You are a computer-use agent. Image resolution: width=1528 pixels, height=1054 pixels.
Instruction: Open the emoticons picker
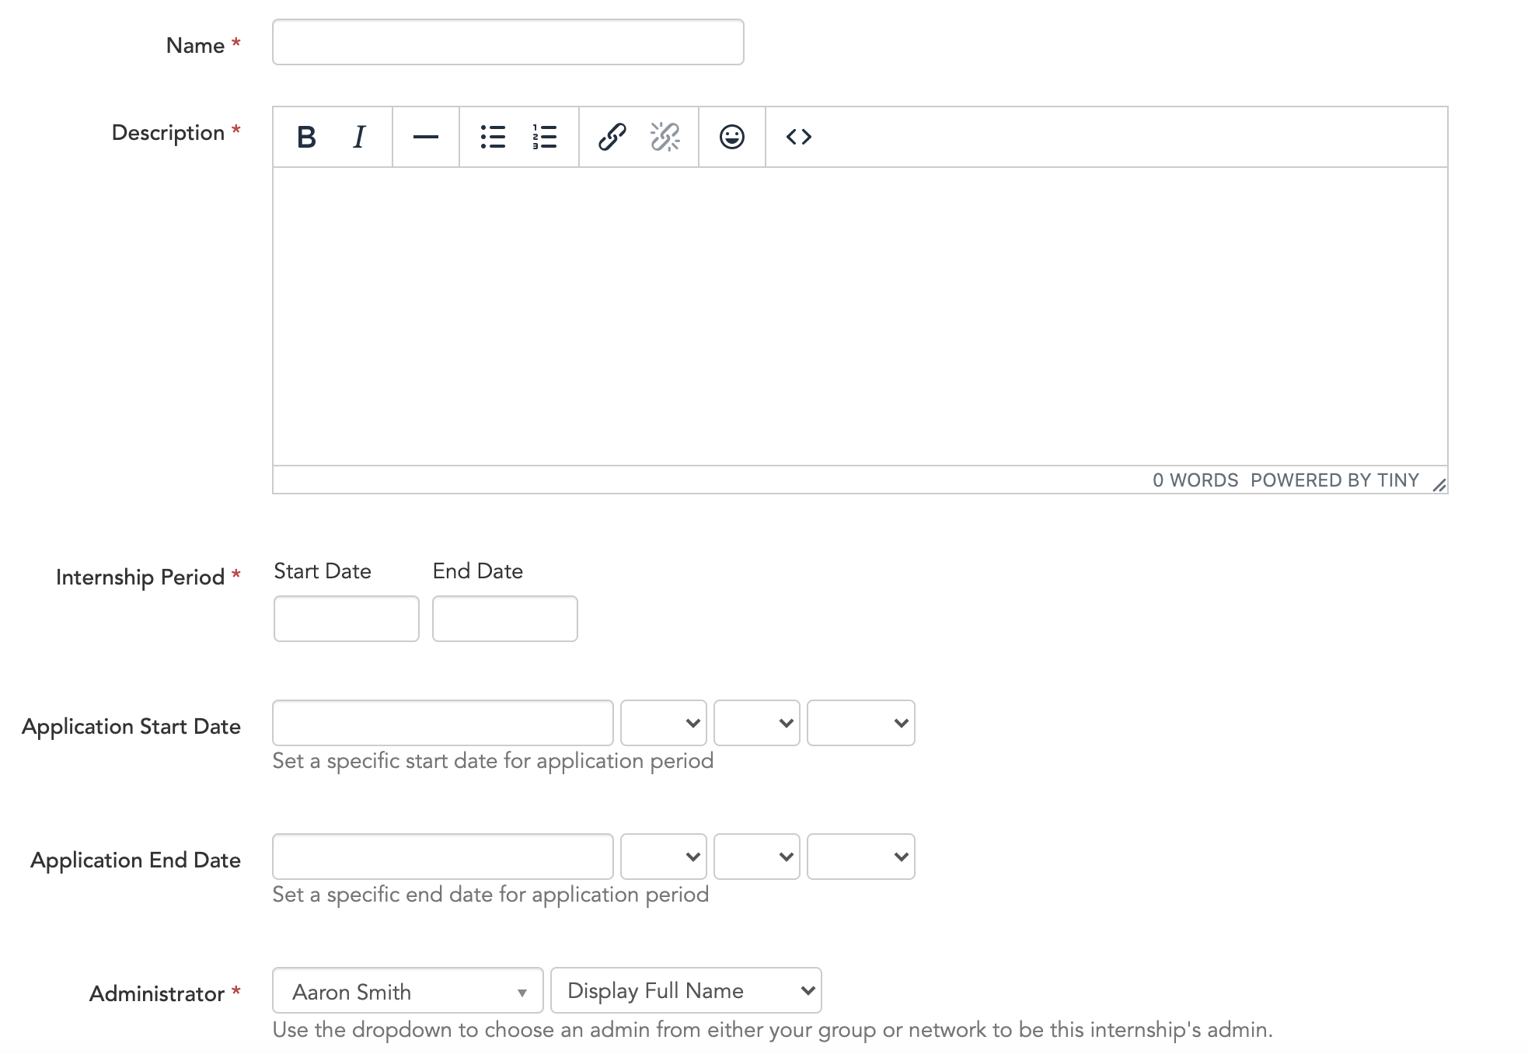[732, 137]
